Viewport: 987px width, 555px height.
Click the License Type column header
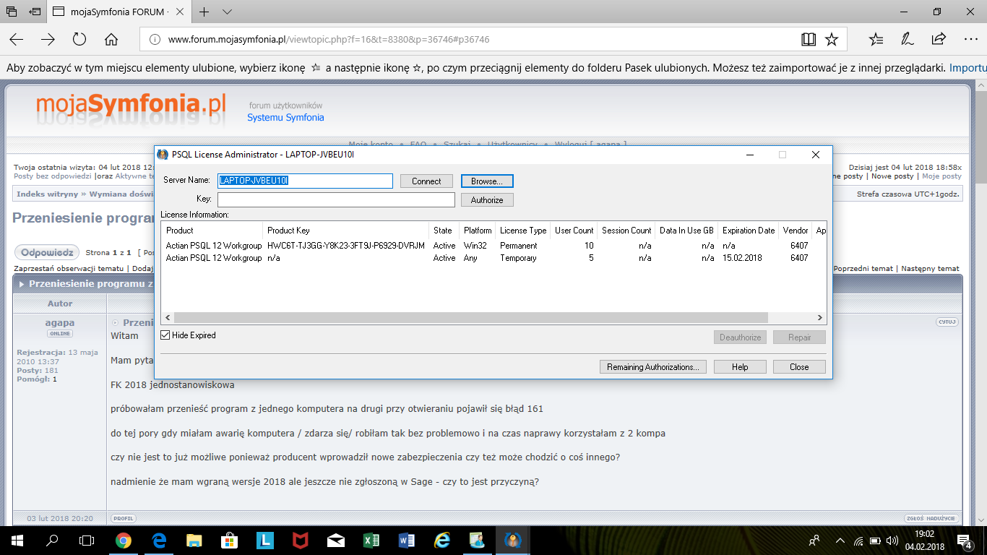tap(523, 231)
